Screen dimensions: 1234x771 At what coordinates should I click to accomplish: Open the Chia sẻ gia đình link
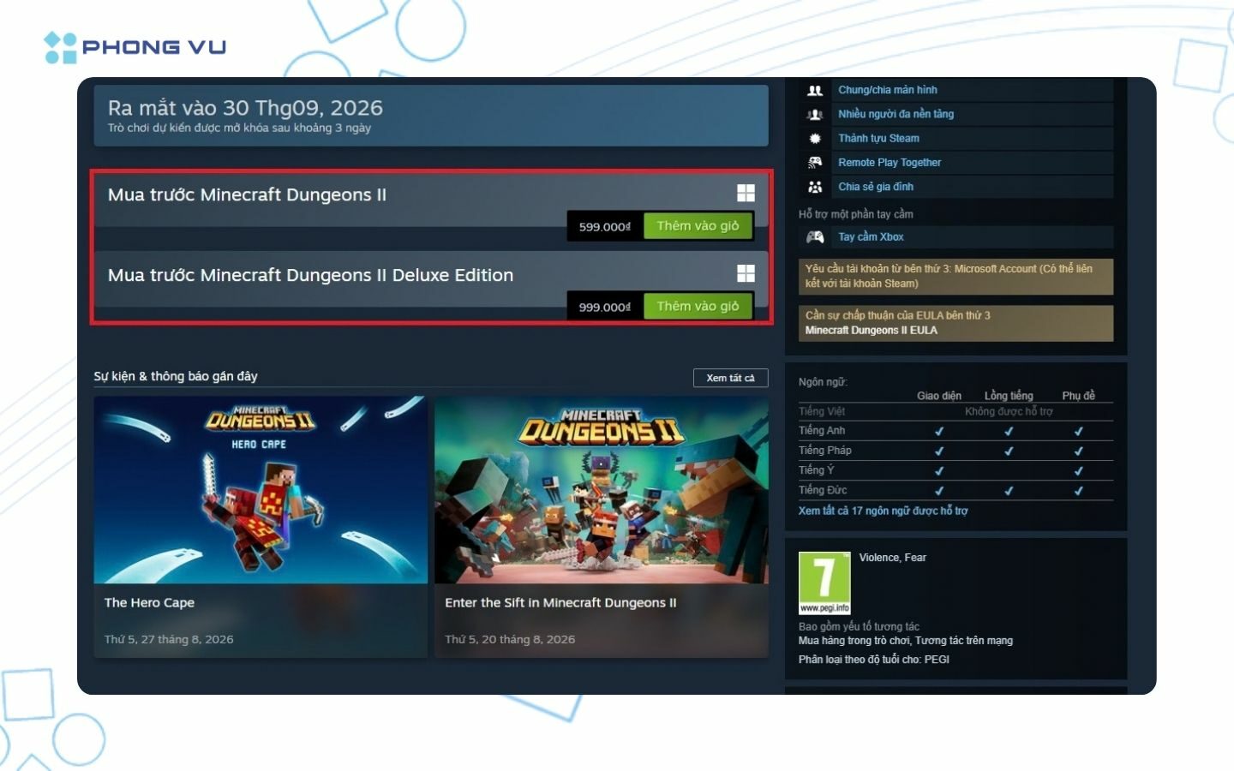[x=876, y=187]
